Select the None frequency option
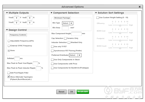Viewport: 145px width, 102px height. click(9, 50)
